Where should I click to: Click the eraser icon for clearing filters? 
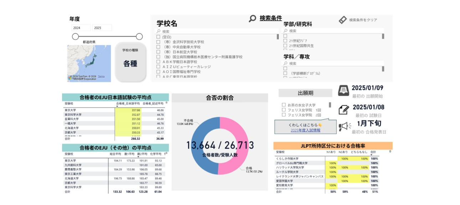coord(343,20)
